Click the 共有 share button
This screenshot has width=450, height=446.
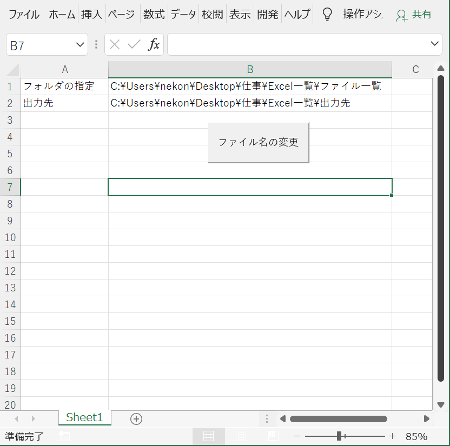click(414, 15)
